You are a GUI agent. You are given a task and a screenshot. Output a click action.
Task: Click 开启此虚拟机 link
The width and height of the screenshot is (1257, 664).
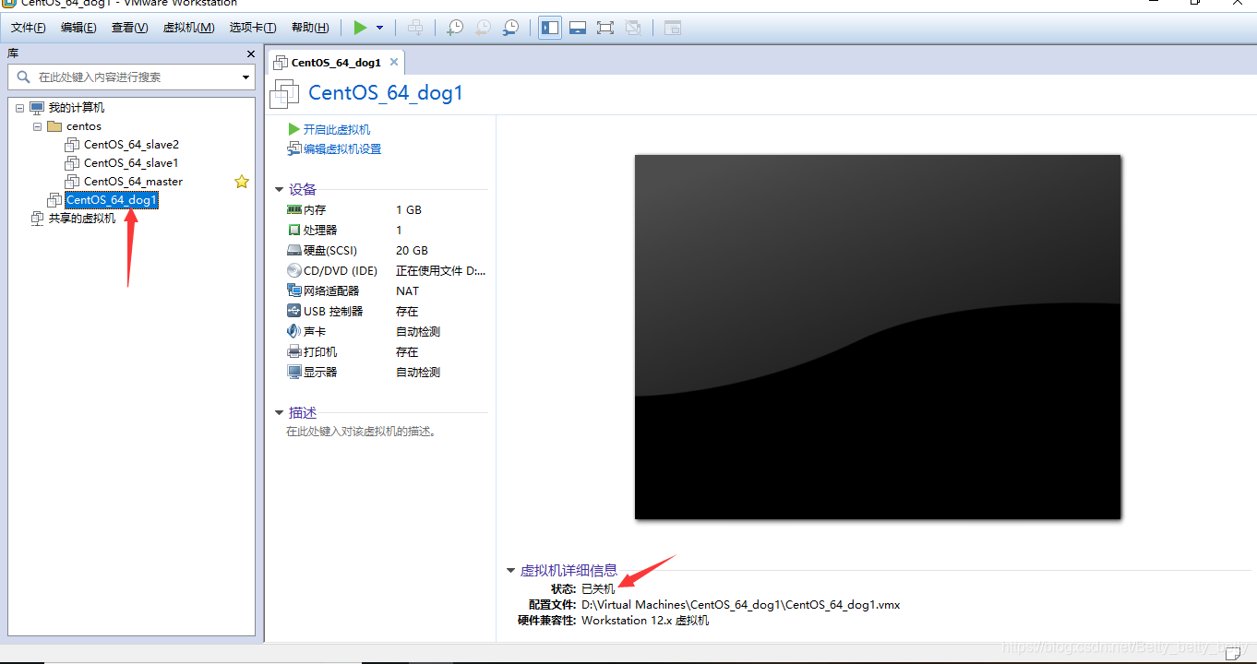pyautogui.click(x=337, y=130)
